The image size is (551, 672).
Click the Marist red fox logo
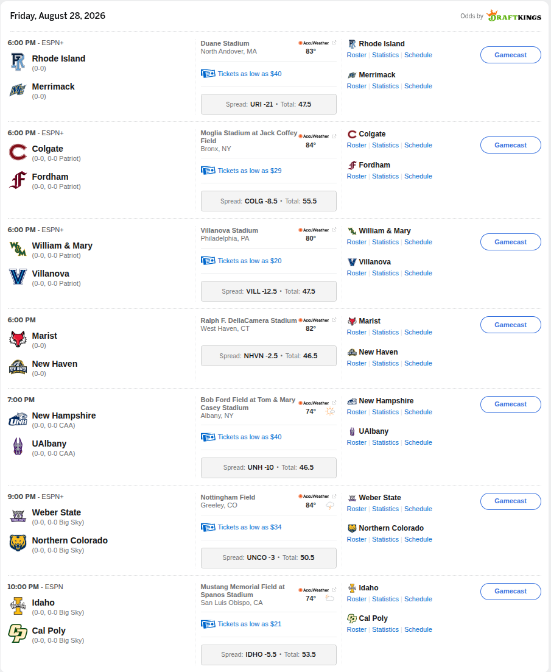pos(18,339)
